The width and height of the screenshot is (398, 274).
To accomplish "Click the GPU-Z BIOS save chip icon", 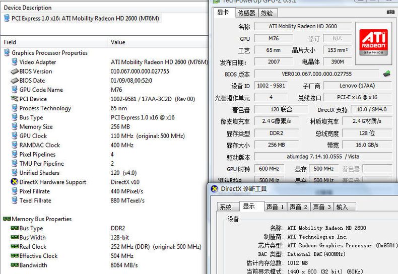I will (386, 74).
